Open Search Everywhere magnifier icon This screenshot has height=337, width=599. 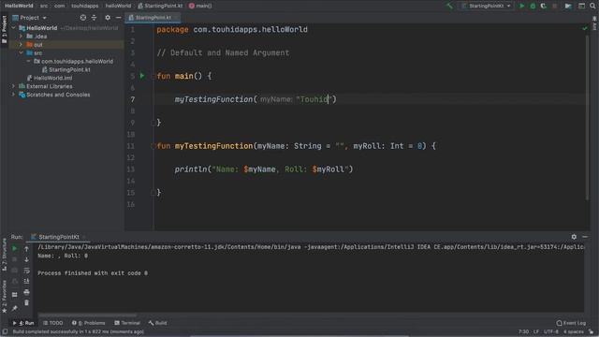592,6
